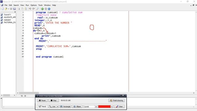This screenshot has width=197, height=111.
Task: Click the Save floppy disk icon
Action: coord(11,9)
